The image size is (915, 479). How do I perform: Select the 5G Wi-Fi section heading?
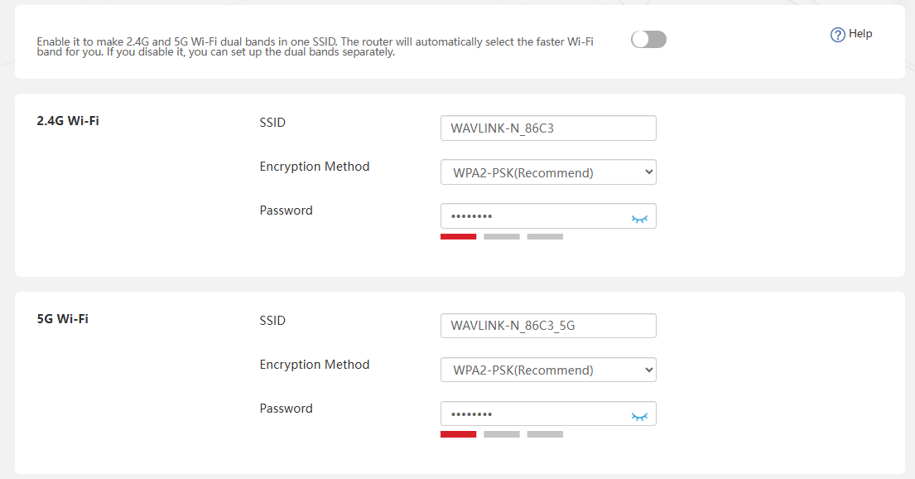point(62,319)
